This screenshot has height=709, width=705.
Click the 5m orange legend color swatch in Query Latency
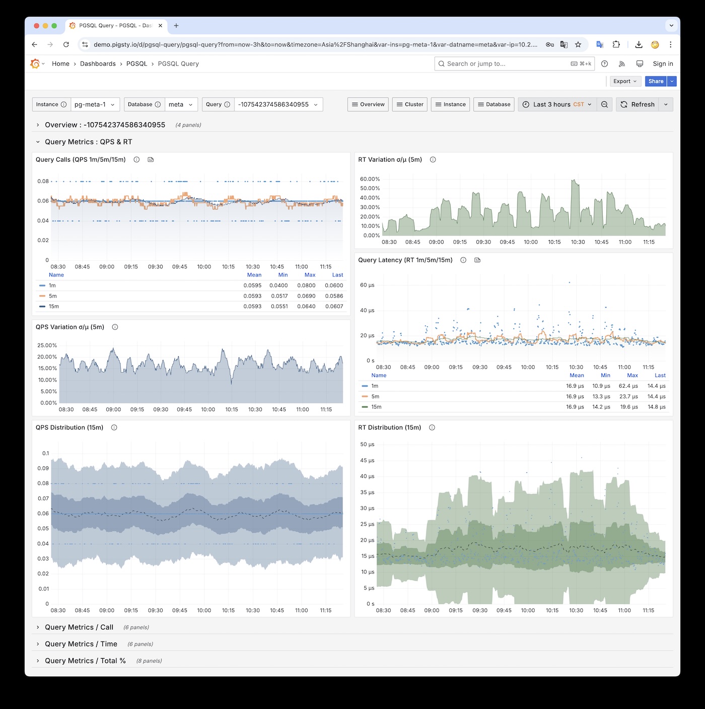point(365,397)
